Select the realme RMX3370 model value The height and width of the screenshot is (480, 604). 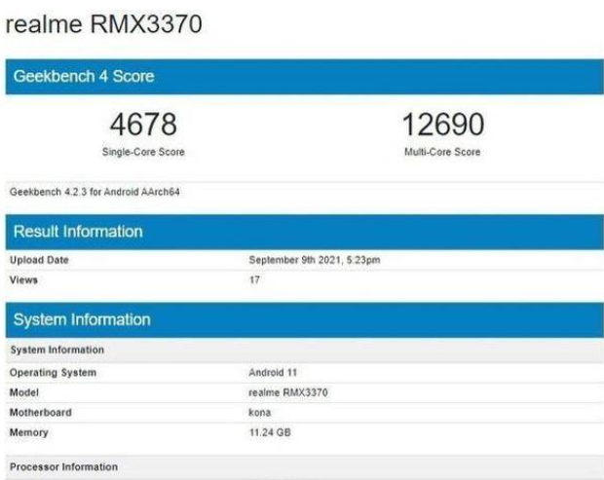pos(288,392)
